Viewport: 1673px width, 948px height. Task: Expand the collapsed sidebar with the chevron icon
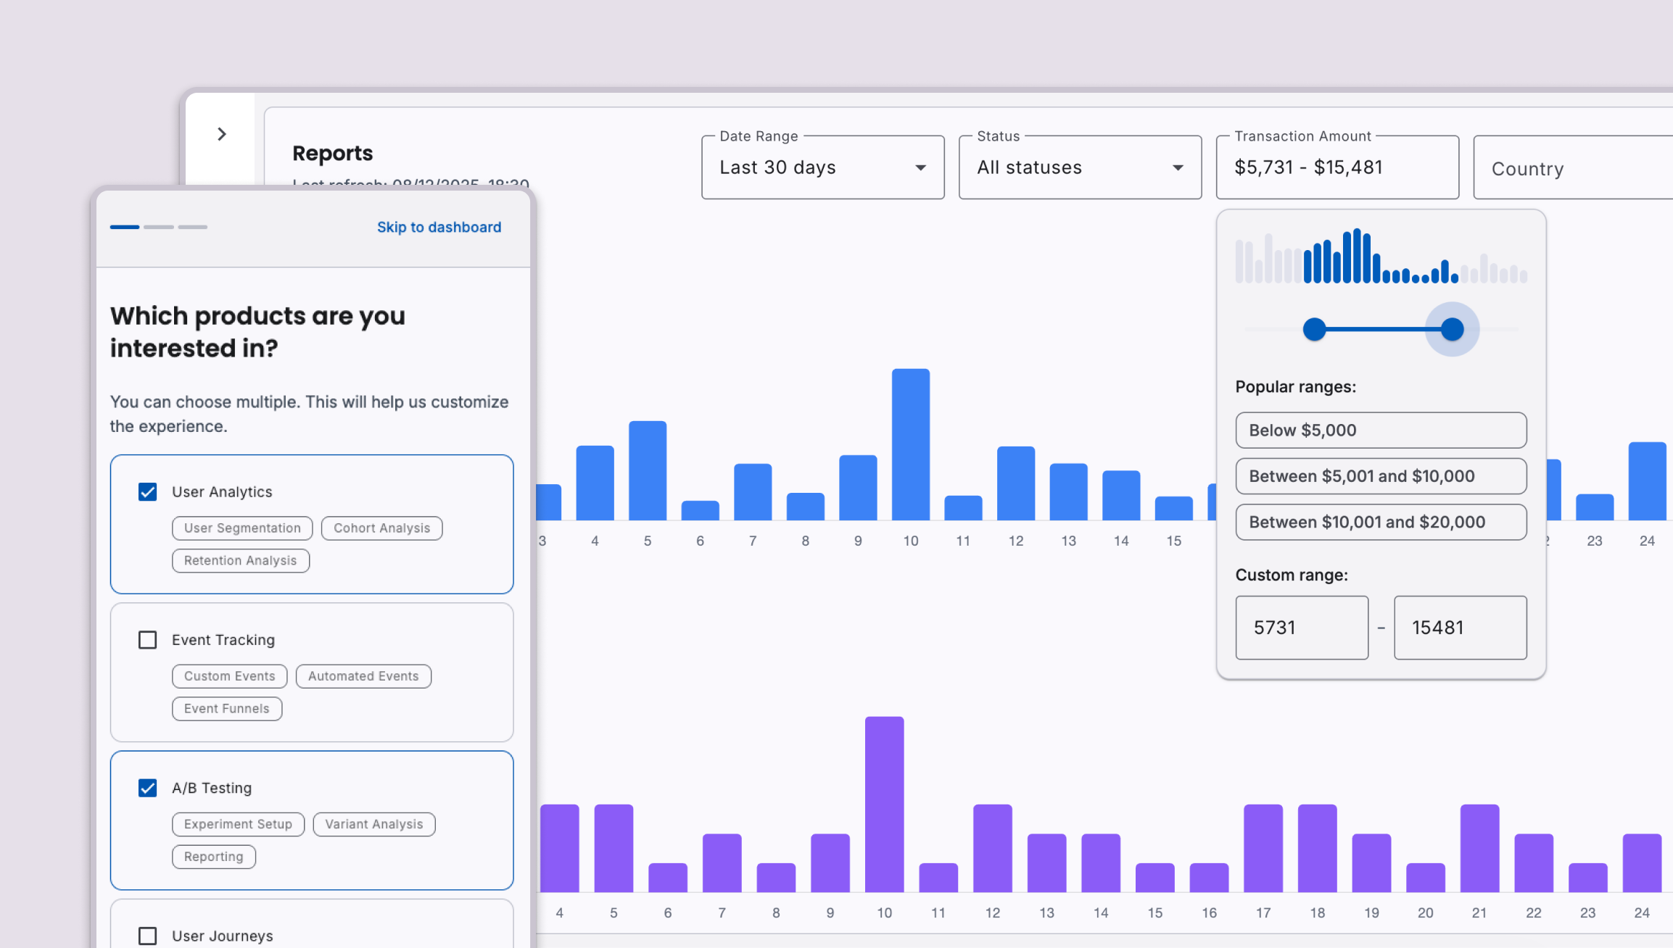[221, 133]
